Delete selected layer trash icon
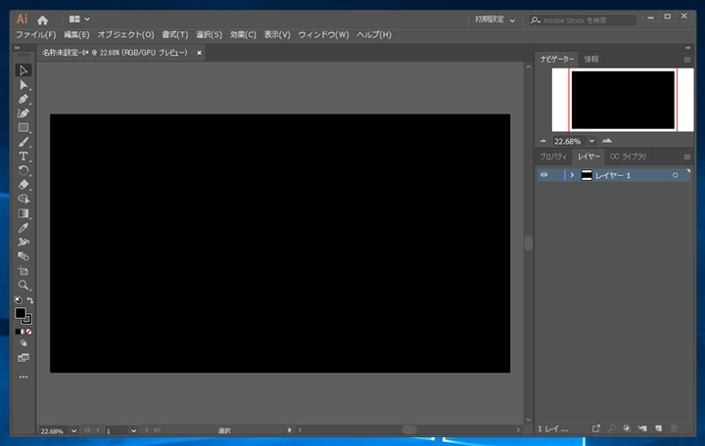The height and width of the screenshot is (446, 705). [674, 428]
